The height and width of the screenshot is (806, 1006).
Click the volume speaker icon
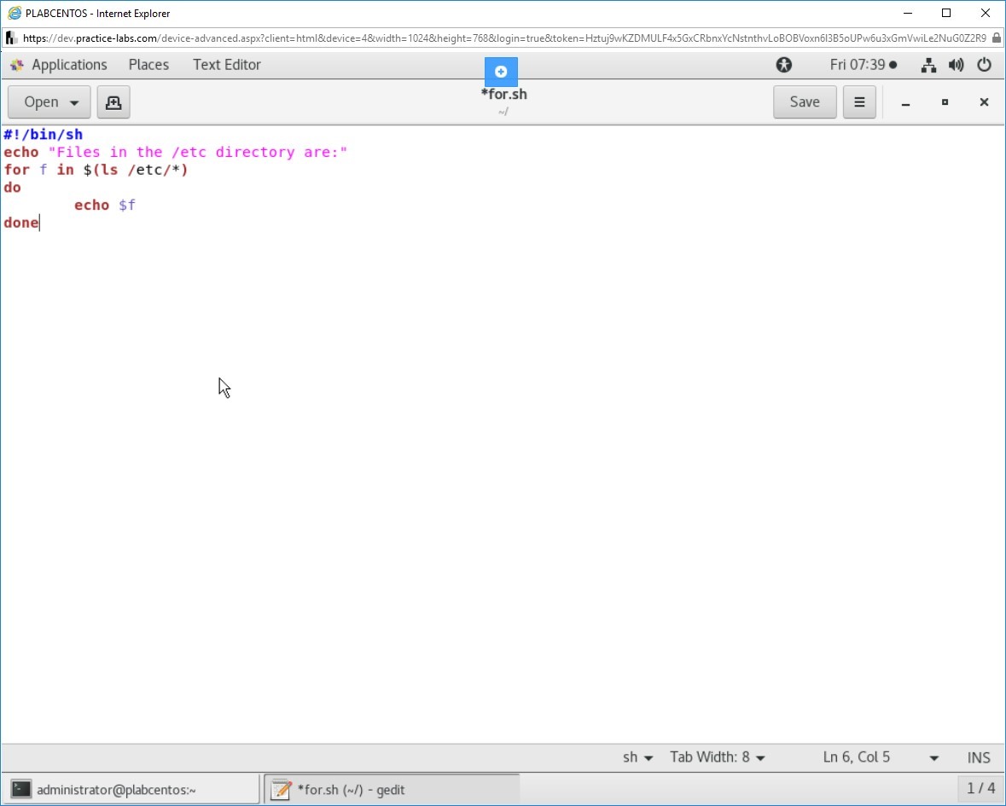(957, 65)
